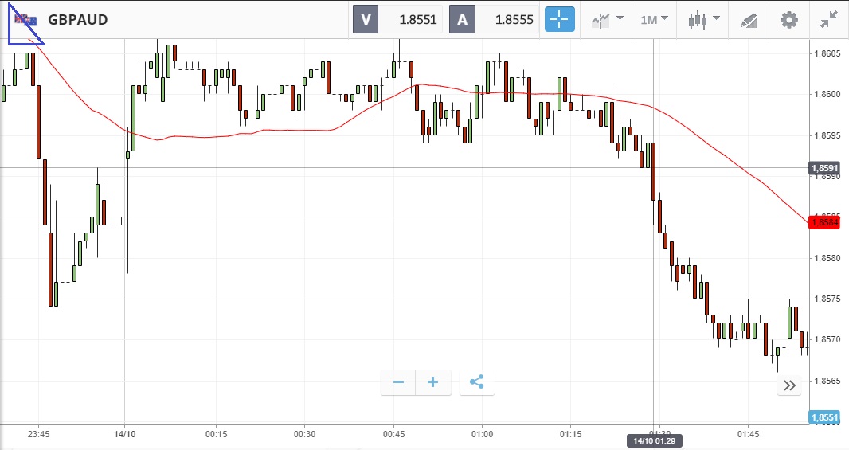Screen dimensions: 849x450
Task: Open the indicators comparison dropdown
Action: (x=607, y=20)
